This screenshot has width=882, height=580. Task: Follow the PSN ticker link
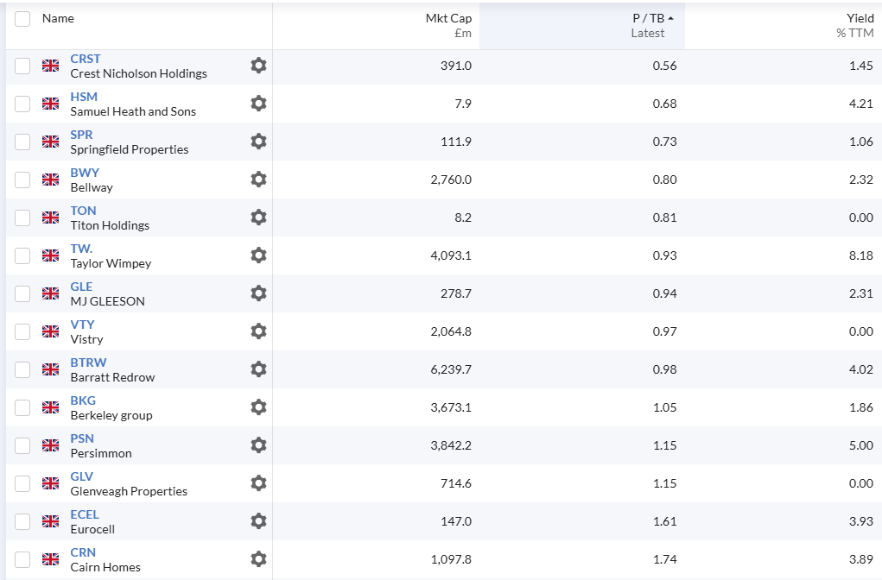(x=82, y=438)
